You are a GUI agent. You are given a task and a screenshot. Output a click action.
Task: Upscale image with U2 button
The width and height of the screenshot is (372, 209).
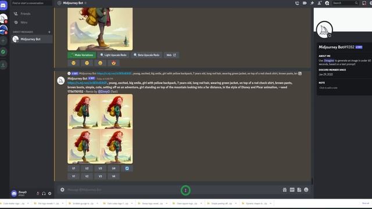(87, 168)
